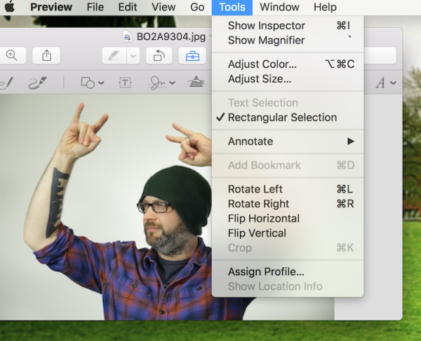
Task: Select the Draw pen tool
Action: [x=37, y=83]
